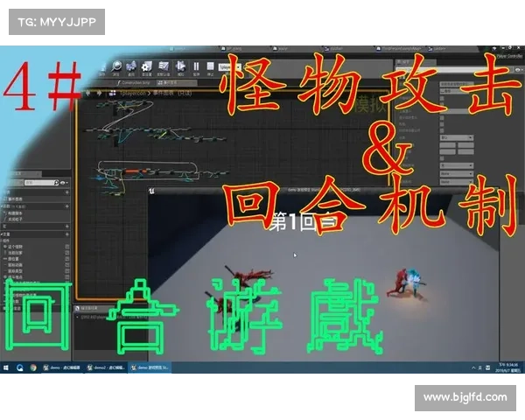The width and height of the screenshot is (525, 420).
Task: Switch to the Construction Script tab
Action: pos(134,82)
